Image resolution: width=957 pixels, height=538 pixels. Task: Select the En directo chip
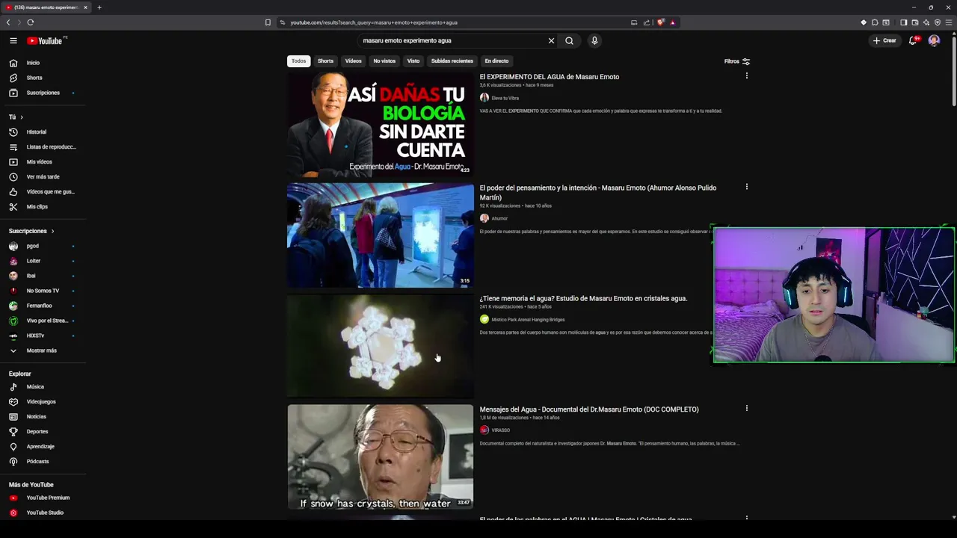496,61
